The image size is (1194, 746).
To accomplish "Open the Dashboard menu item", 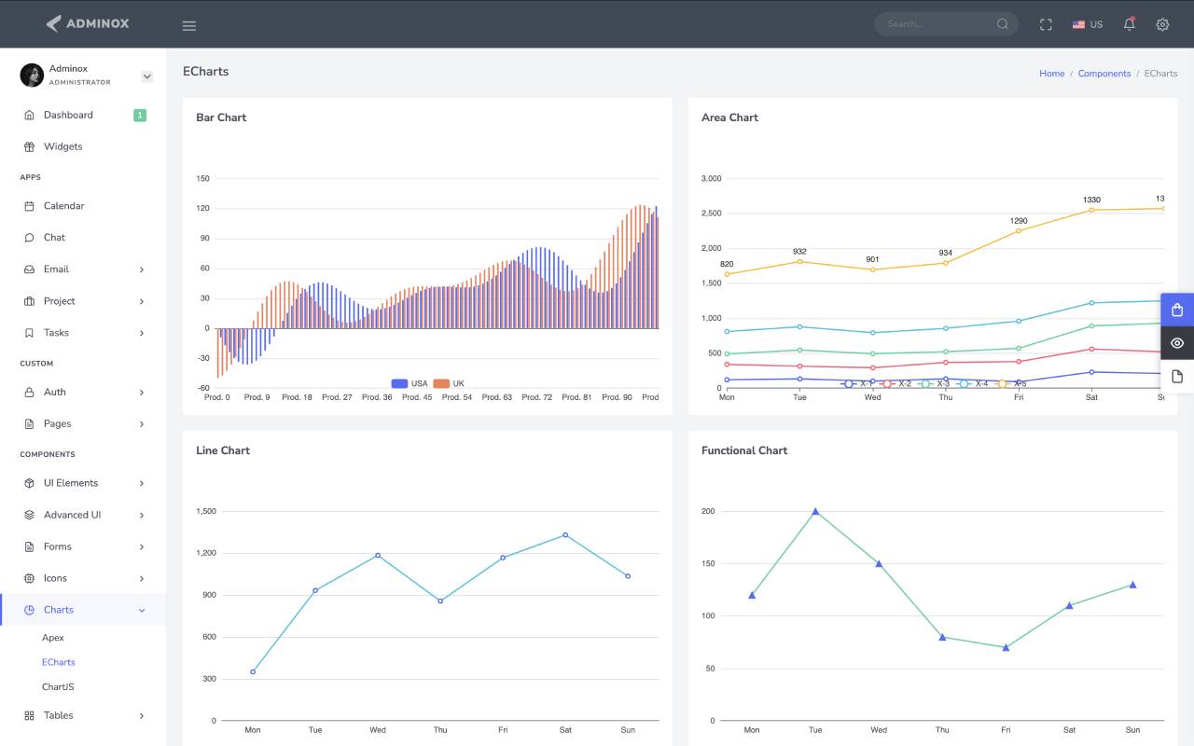I will point(83,115).
